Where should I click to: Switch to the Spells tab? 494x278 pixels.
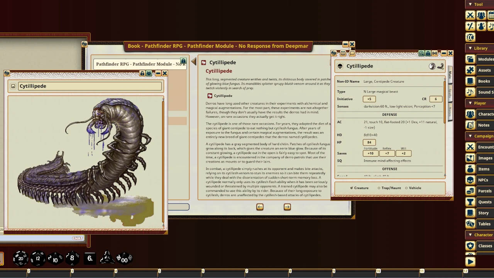(x=450, y=93)
